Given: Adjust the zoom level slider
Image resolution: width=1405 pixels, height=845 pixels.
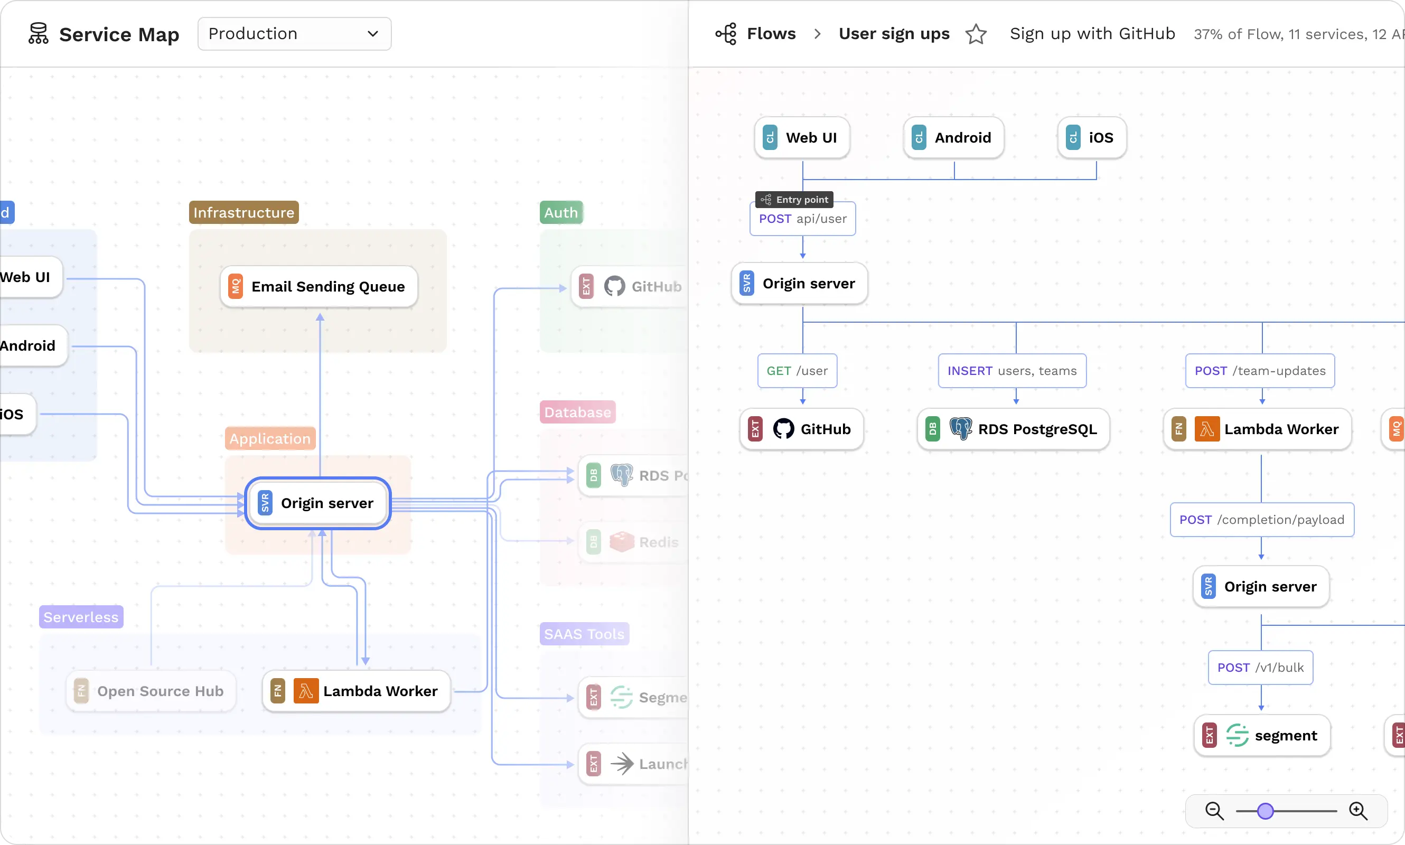Looking at the screenshot, I should (x=1264, y=810).
